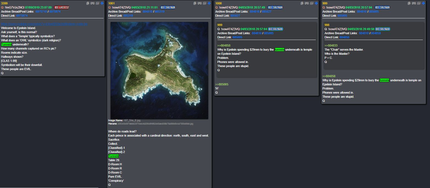Click the timestamp 04/03/2018 21:11:01
The width and height of the screenshot is (430, 188).
tap(144, 7)
